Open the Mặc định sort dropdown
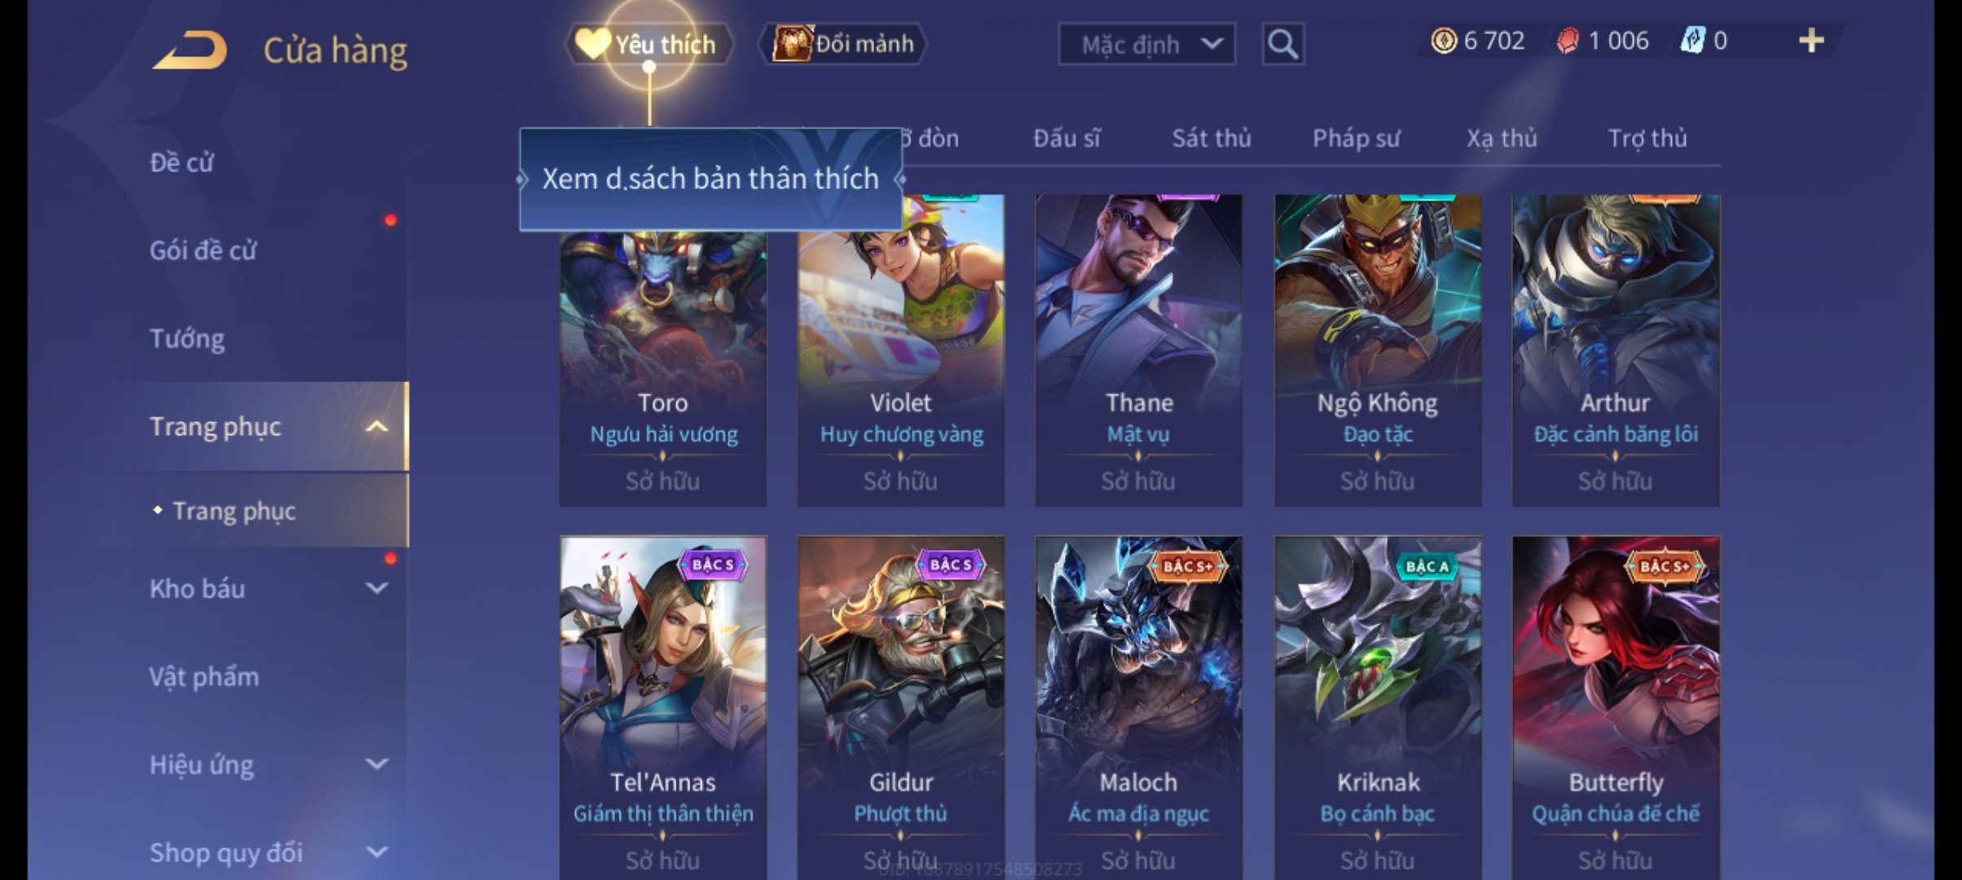Image resolution: width=1962 pixels, height=880 pixels. [1146, 44]
